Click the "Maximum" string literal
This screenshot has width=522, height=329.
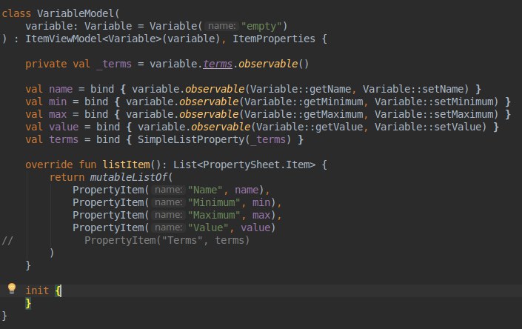214,216
